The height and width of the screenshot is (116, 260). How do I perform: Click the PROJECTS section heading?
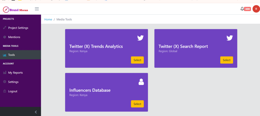(8, 19)
